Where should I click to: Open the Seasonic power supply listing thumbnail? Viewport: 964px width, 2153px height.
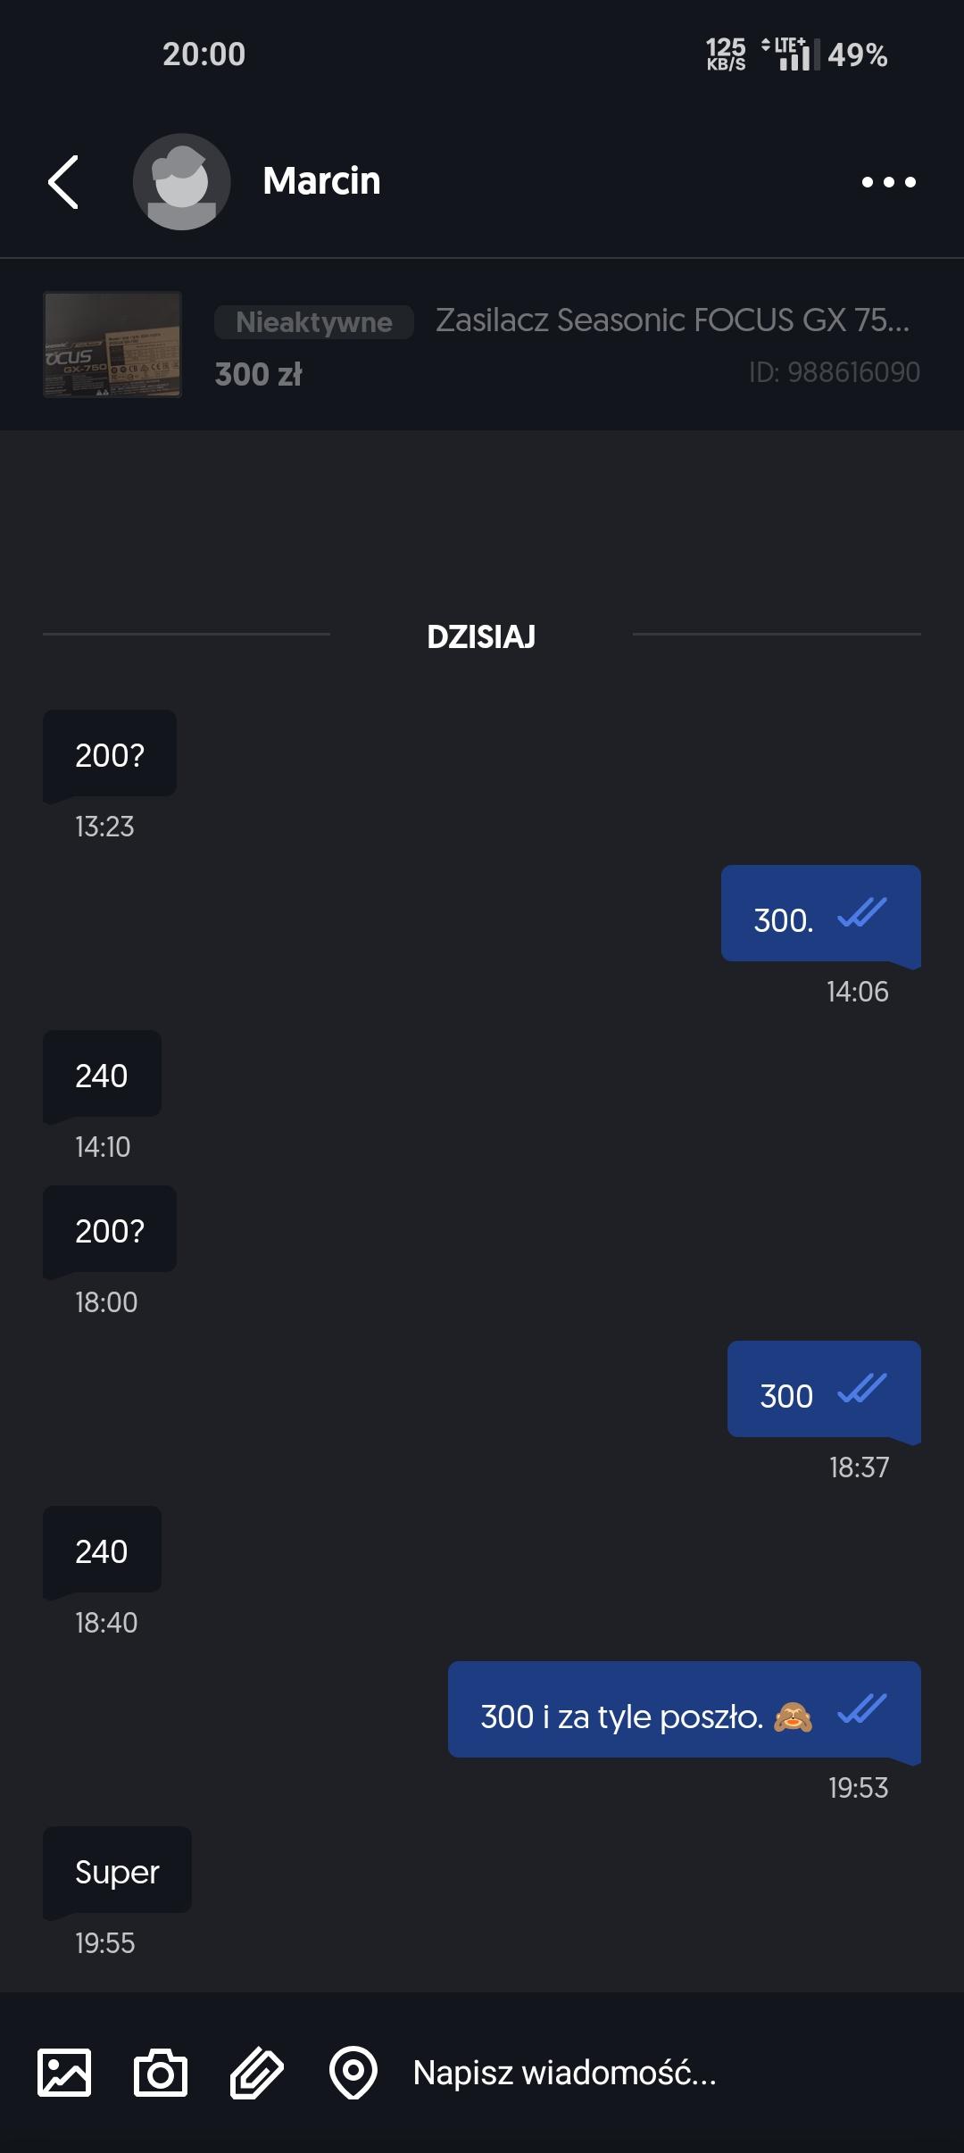[x=112, y=345]
